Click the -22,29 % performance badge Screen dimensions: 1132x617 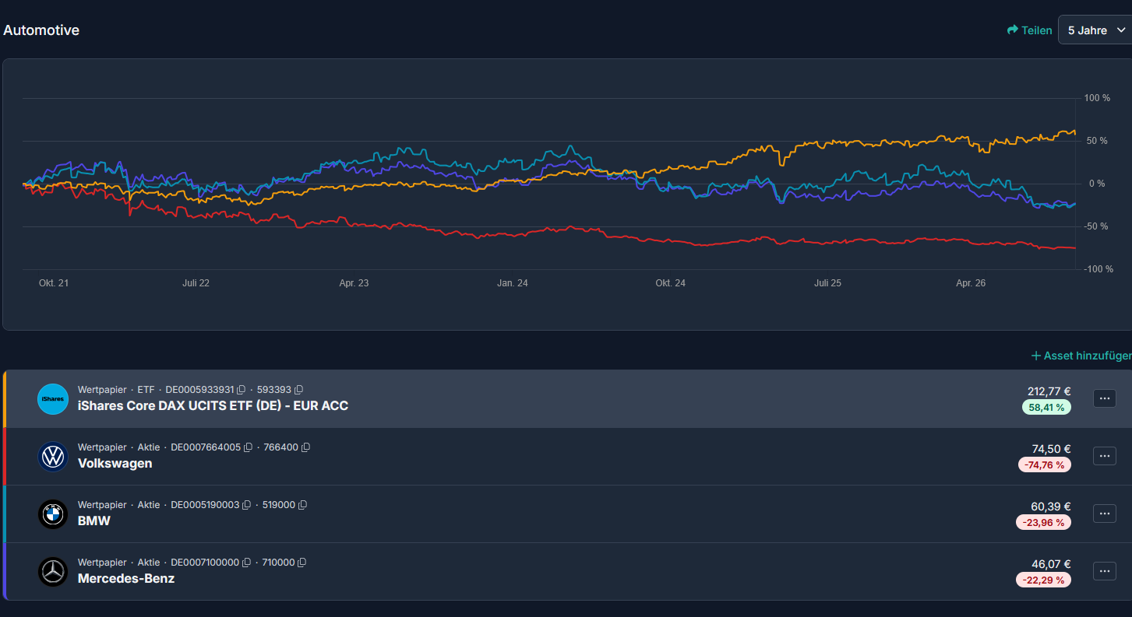pos(1043,580)
